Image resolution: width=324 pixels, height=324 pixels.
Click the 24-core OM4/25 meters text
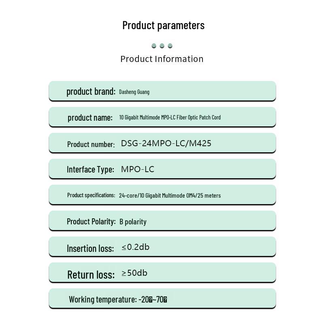click(170, 196)
